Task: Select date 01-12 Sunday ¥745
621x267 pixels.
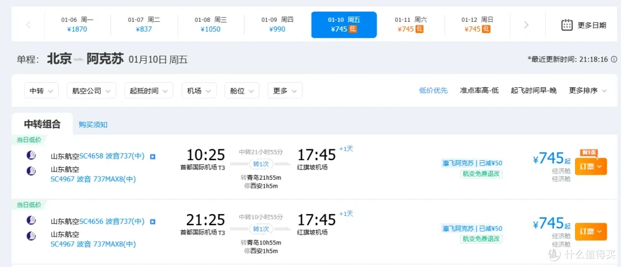Action: pyautogui.click(x=477, y=25)
